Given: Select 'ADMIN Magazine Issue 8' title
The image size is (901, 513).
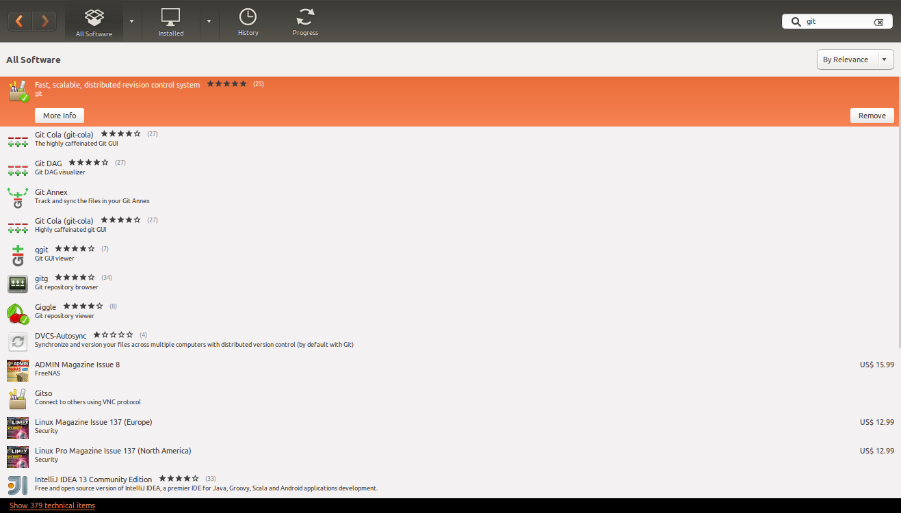Looking at the screenshot, I should pos(77,365).
